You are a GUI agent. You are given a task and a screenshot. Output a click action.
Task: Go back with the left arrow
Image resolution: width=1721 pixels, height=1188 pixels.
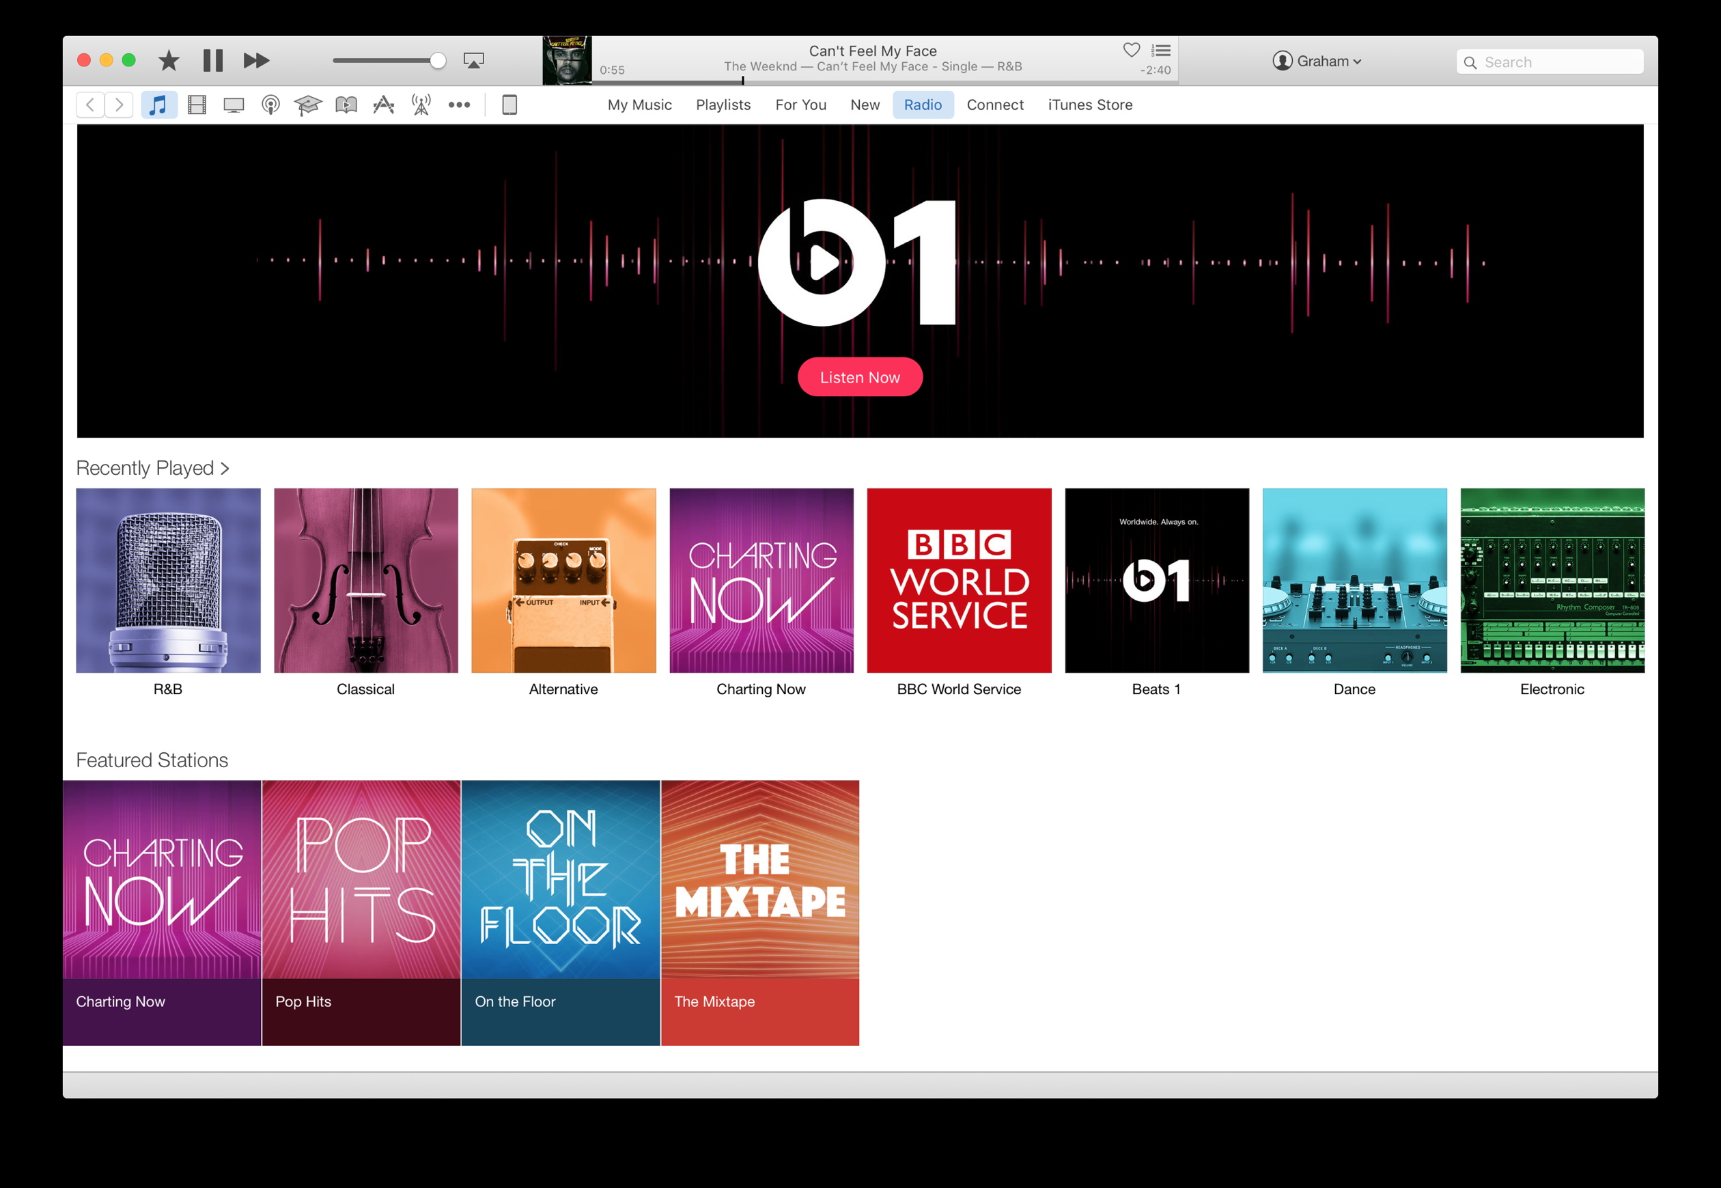tap(90, 105)
